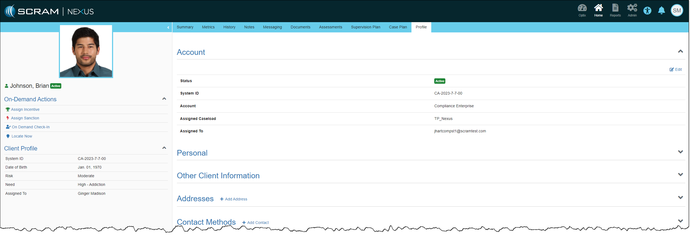Collapse the Account section
The image size is (690, 235).
coord(680,51)
